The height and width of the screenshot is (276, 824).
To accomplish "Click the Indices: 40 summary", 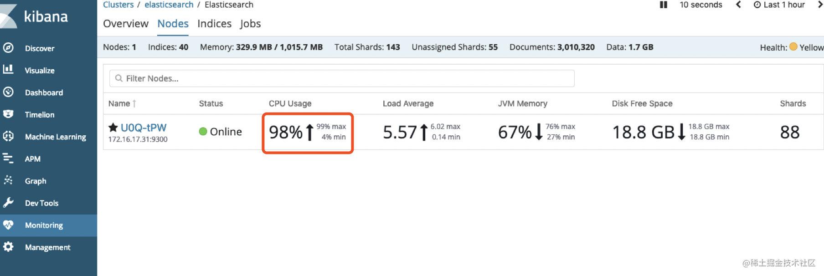I will coord(168,47).
